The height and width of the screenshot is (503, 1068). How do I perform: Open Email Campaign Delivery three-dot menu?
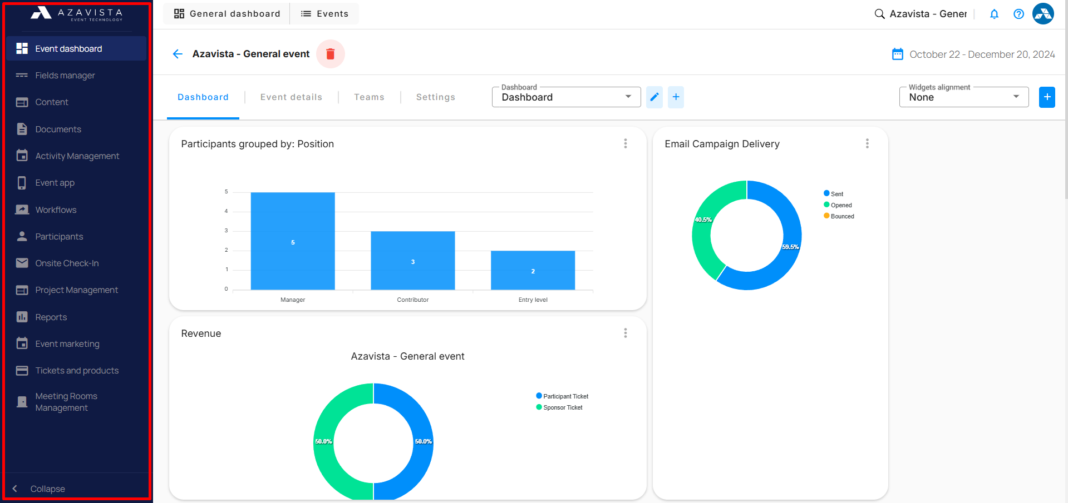pyautogui.click(x=867, y=143)
